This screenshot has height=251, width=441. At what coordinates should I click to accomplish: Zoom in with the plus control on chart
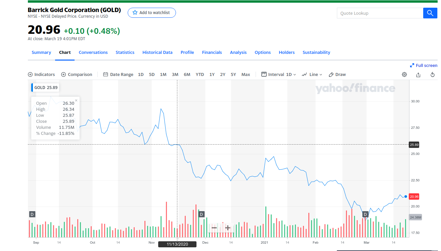point(228,228)
